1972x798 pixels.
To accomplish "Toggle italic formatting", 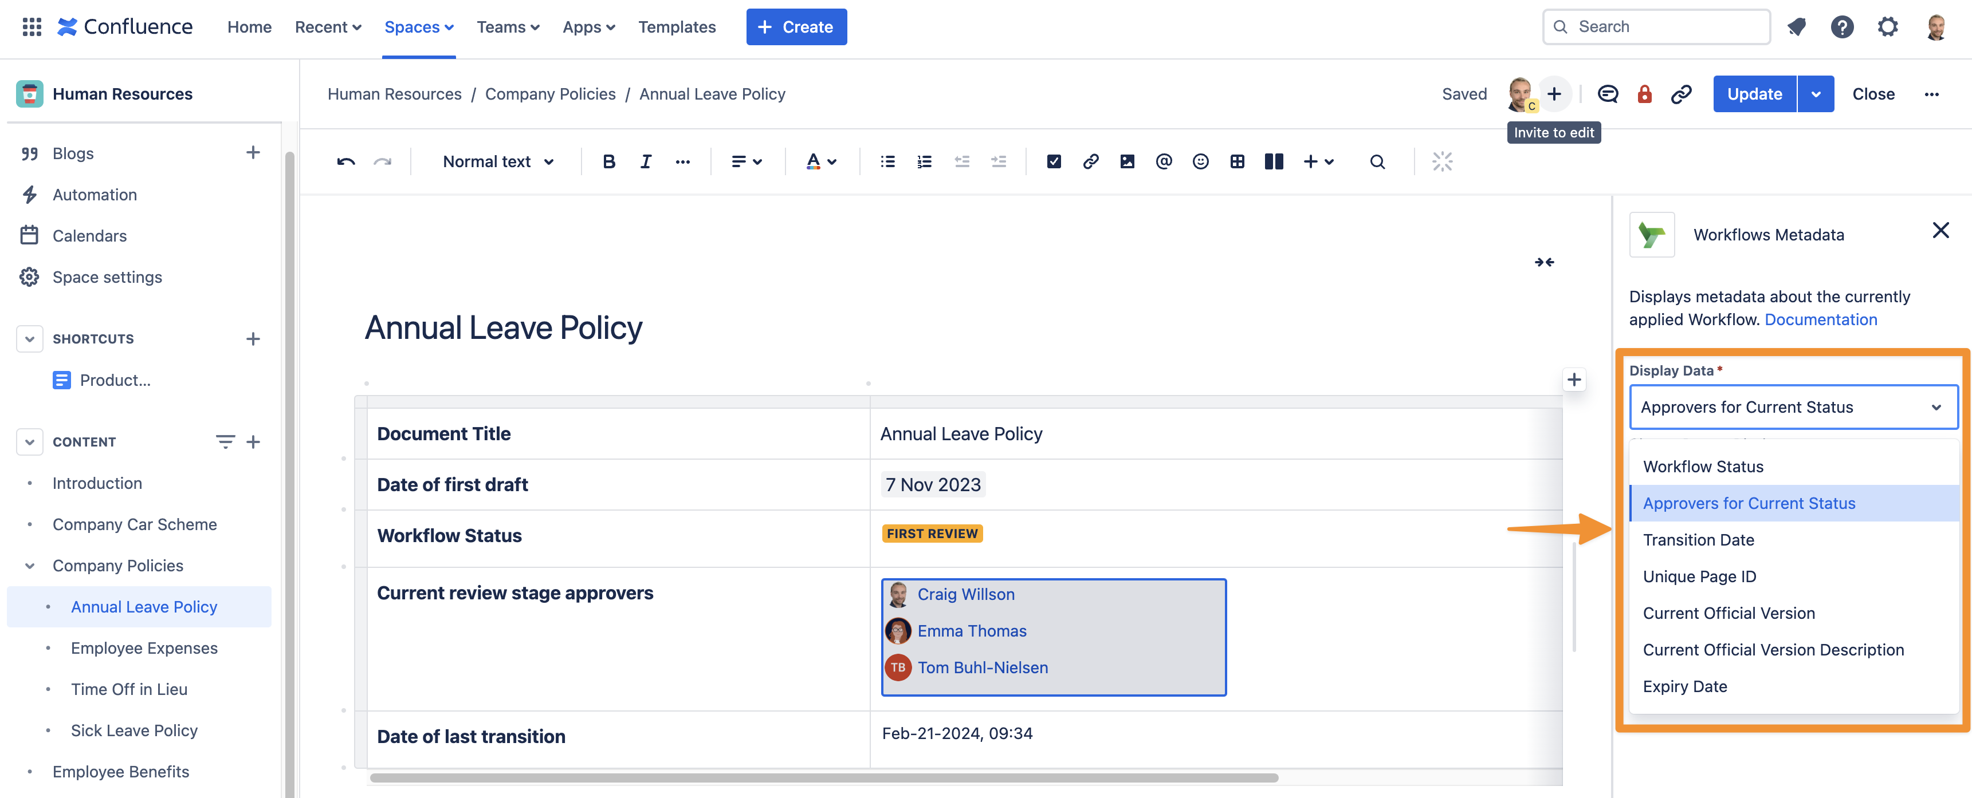I will click(645, 161).
